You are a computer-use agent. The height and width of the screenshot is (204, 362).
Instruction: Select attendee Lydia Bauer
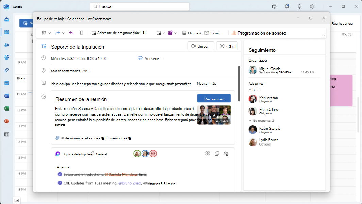(263, 142)
